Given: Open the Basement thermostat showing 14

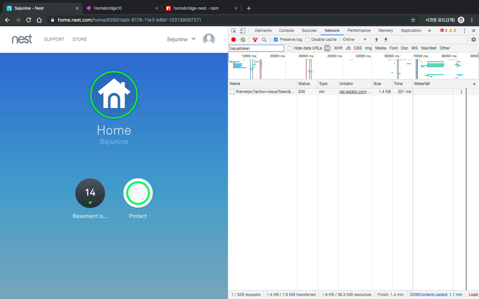Looking at the screenshot, I should 90,193.
